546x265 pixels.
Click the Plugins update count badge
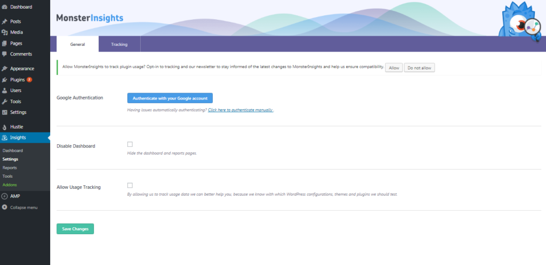coord(29,79)
